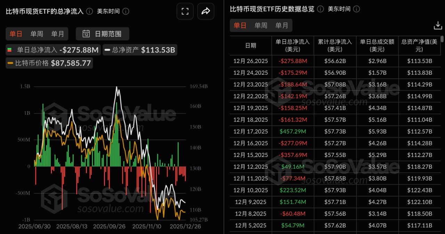Open info tooltip beside 比特币现货ETF历史数据总览
Image resolution: width=445 pixels, height=234 pixels.
click(320, 9)
